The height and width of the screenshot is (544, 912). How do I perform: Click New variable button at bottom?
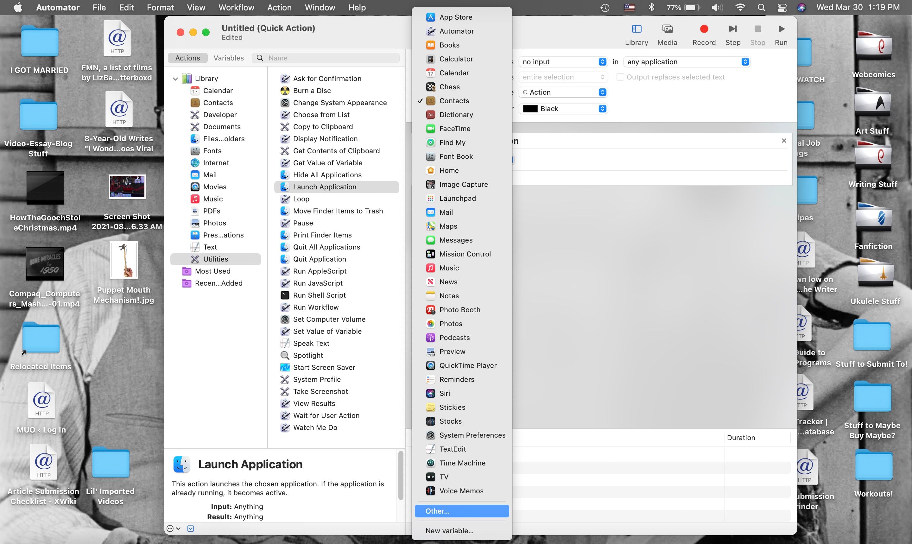coord(450,531)
